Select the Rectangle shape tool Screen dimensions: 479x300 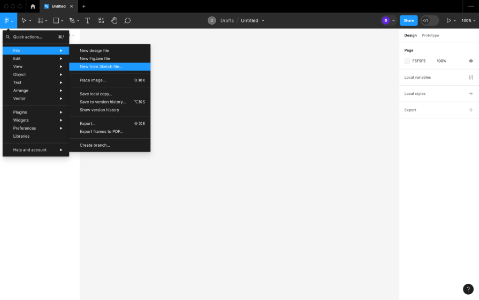point(56,20)
